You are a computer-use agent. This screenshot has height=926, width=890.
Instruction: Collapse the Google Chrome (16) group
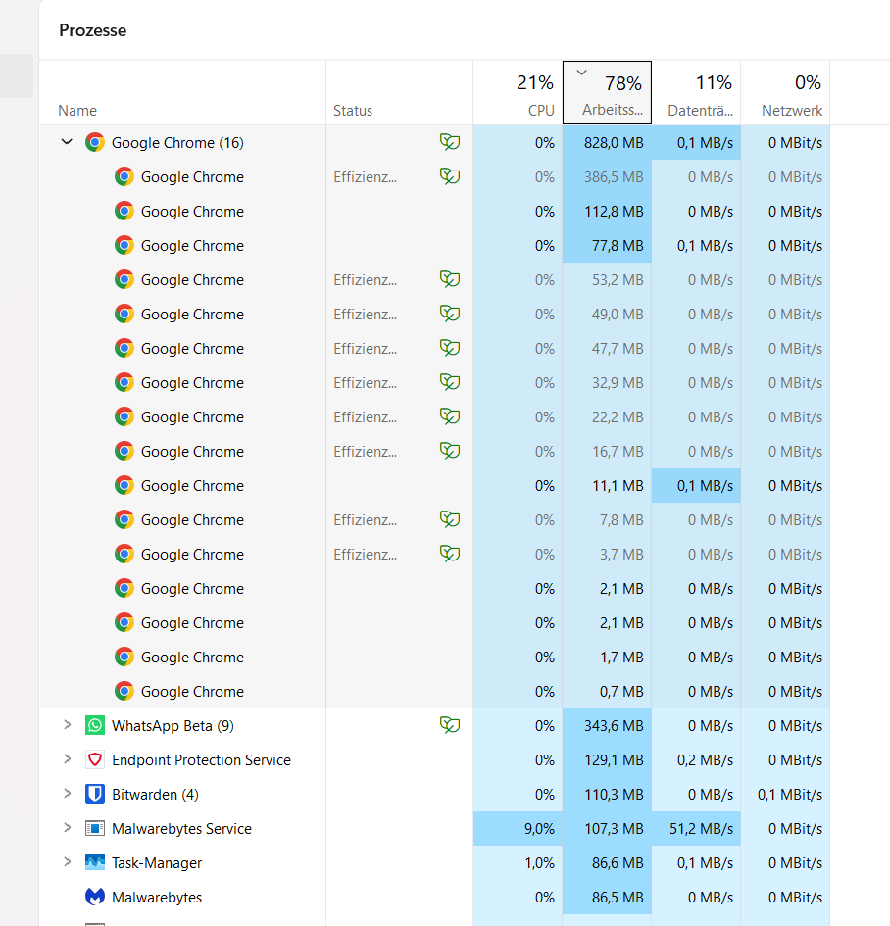coord(67,142)
